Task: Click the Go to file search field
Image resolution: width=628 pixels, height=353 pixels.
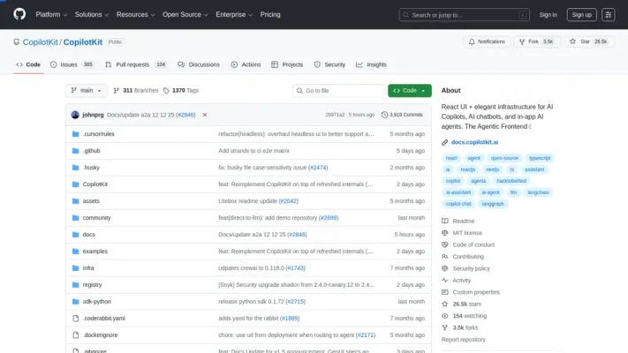Action: [338, 90]
